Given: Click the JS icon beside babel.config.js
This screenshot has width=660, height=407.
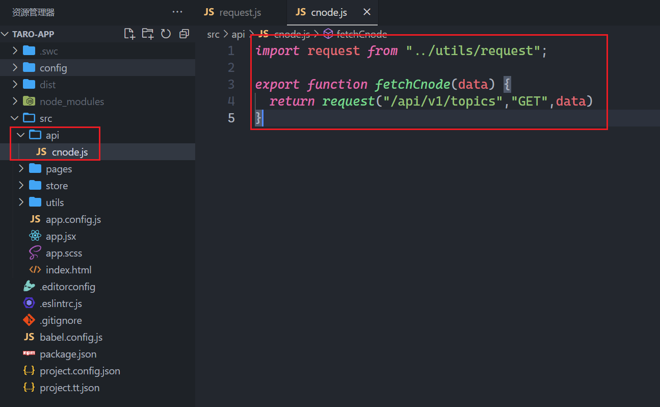Looking at the screenshot, I should click(x=29, y=337).
